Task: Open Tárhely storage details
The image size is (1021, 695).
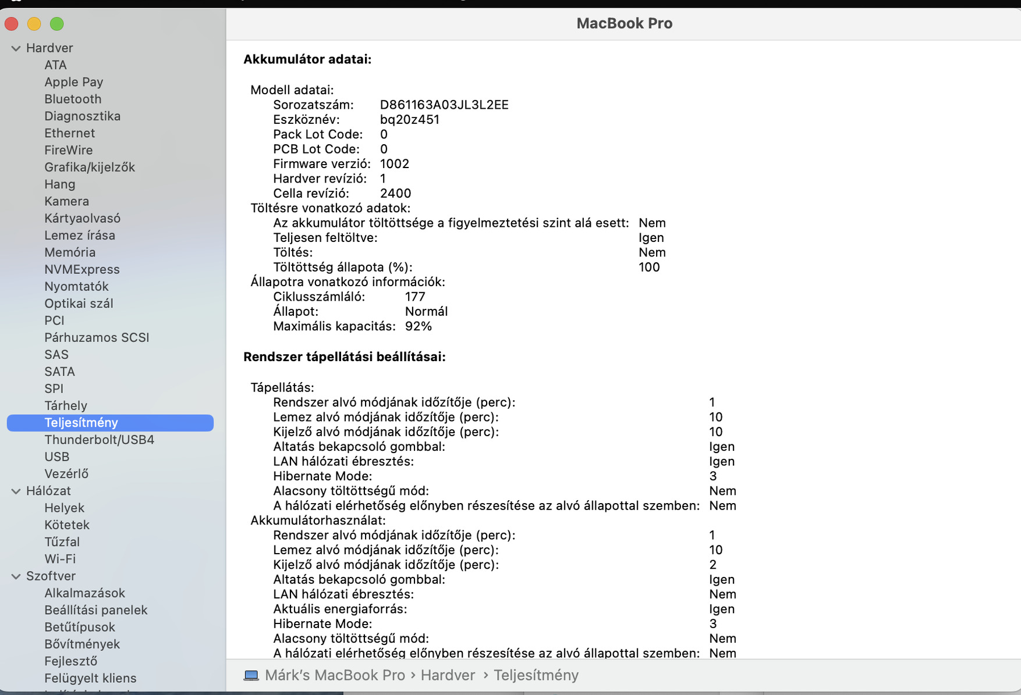Action: pyautogui.click(x=66, y=405)
